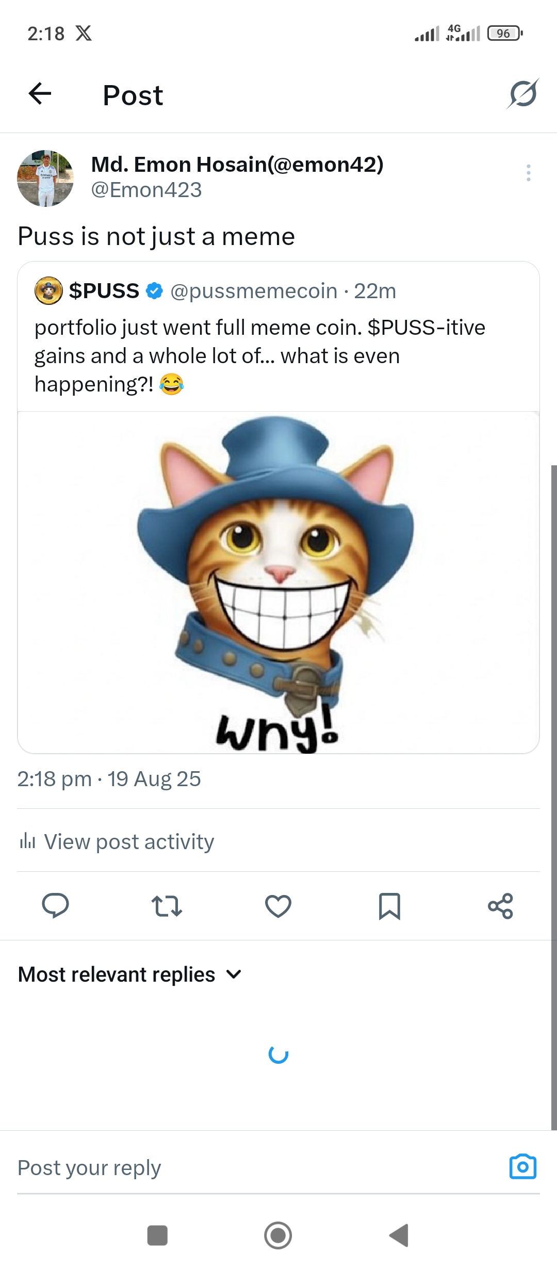Open the three-dot post options menu

[529, 173]
